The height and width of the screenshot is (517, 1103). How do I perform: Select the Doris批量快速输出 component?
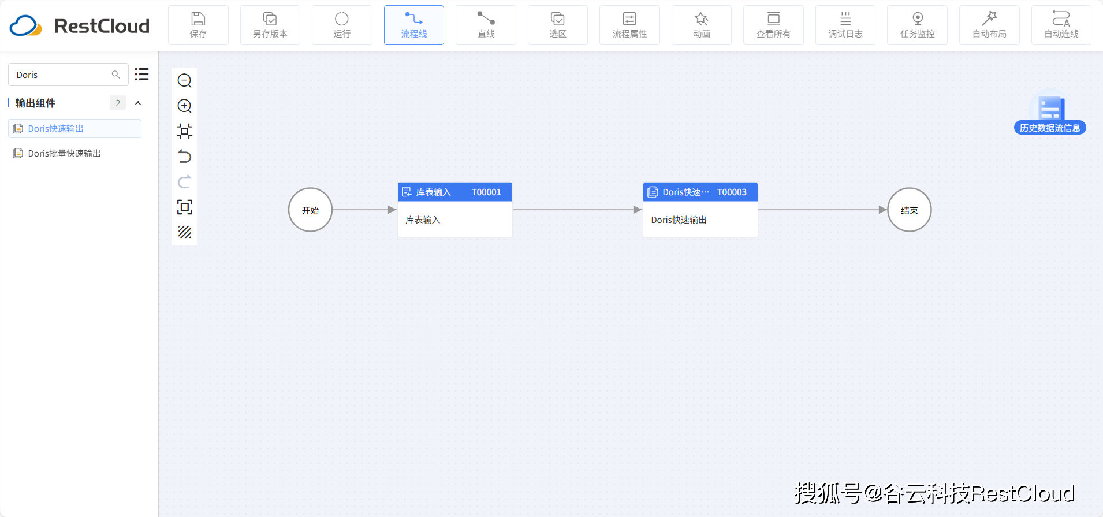pos(64,154)
